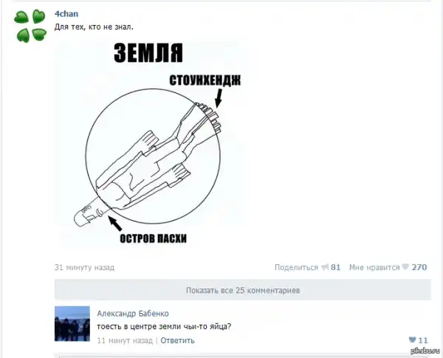This screenshot has height=358, width=443.
Task: Click the Мне нравится label
Action: 374,267
